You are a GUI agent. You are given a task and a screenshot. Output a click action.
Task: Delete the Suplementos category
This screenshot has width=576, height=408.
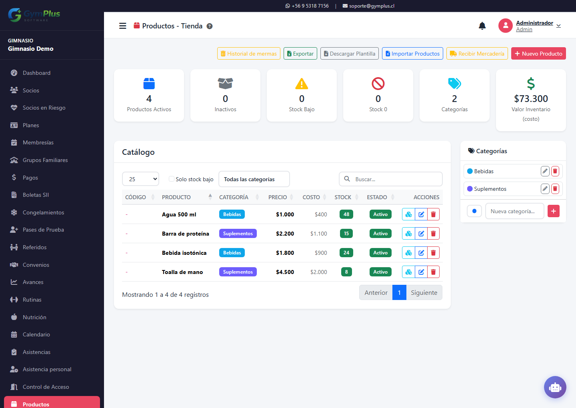[x=555, y=189]
